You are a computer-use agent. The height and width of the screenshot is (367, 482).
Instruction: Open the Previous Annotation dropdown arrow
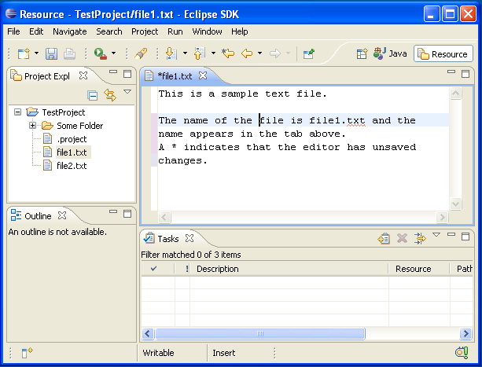213,53
